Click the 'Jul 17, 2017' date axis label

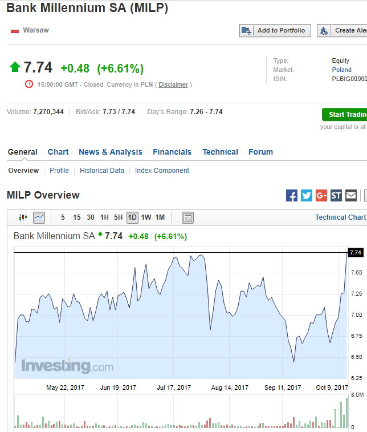174,387
